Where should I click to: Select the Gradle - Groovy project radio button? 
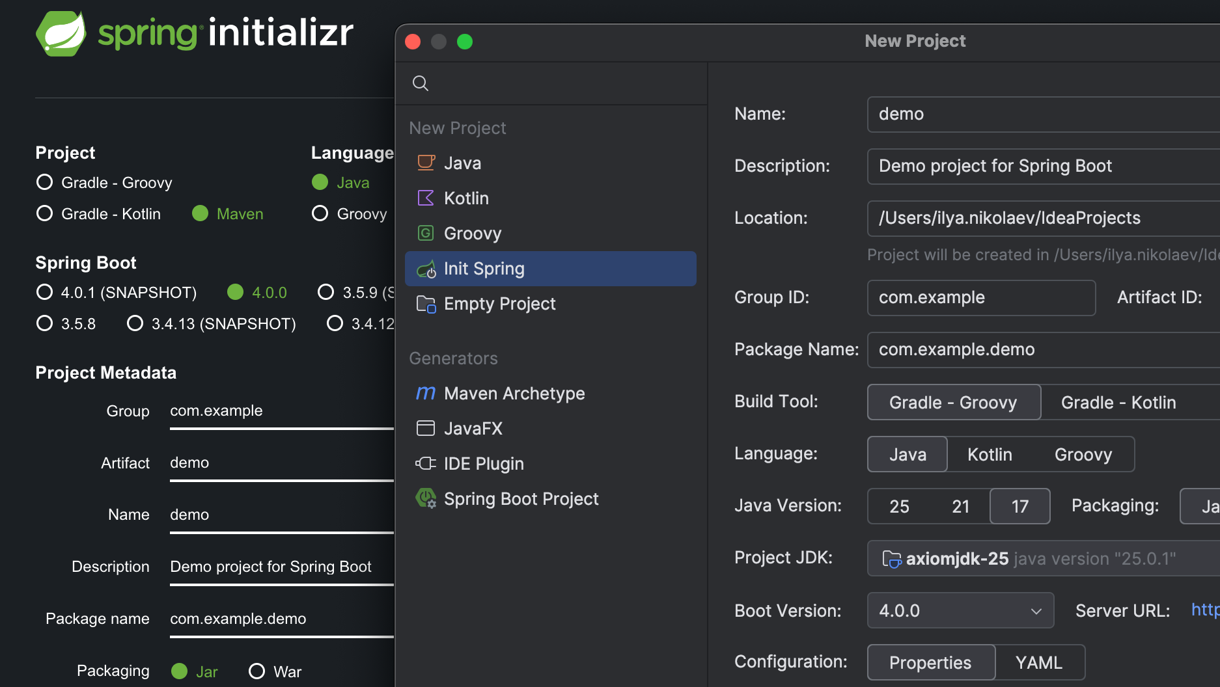pos(44,182)
